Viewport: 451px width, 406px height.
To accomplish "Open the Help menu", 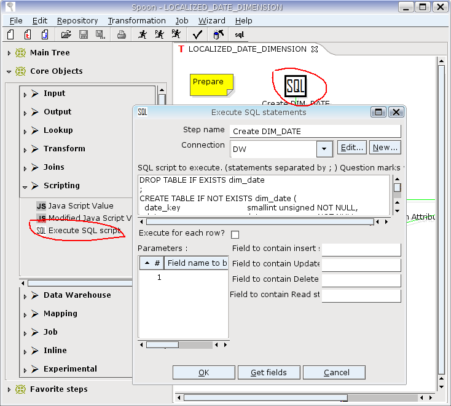I will pos(243,21).
